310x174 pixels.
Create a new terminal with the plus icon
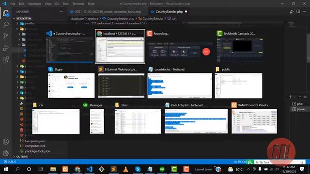click(290, 97)
